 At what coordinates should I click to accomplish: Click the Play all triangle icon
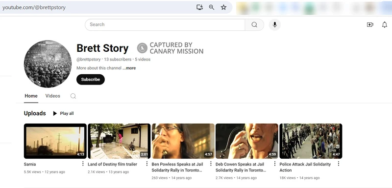55,114
